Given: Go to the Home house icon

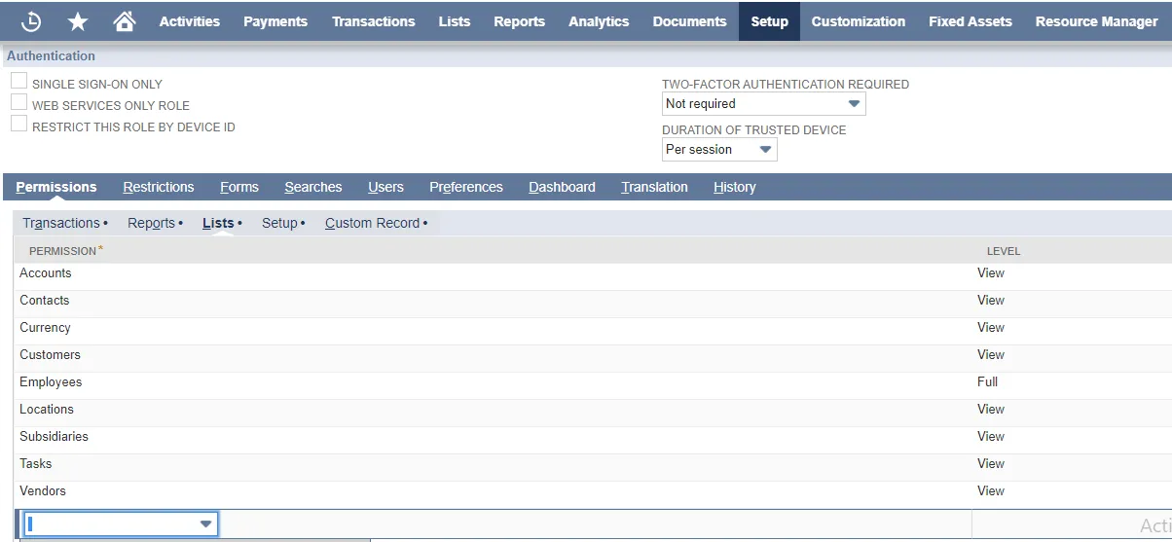Looking at the screenshot, I should click(x=124, y=21).
